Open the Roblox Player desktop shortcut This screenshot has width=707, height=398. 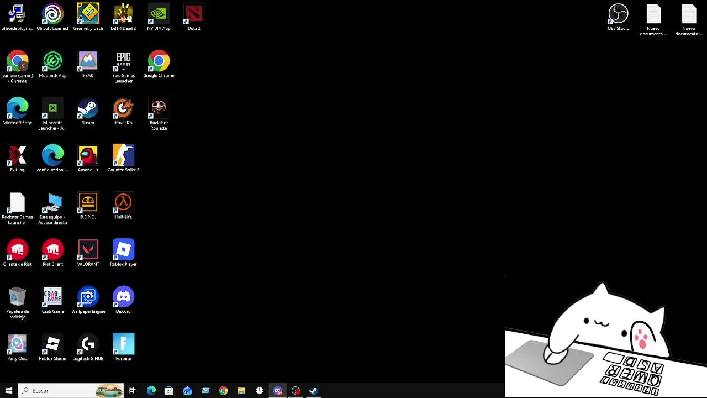click(123, 253)
